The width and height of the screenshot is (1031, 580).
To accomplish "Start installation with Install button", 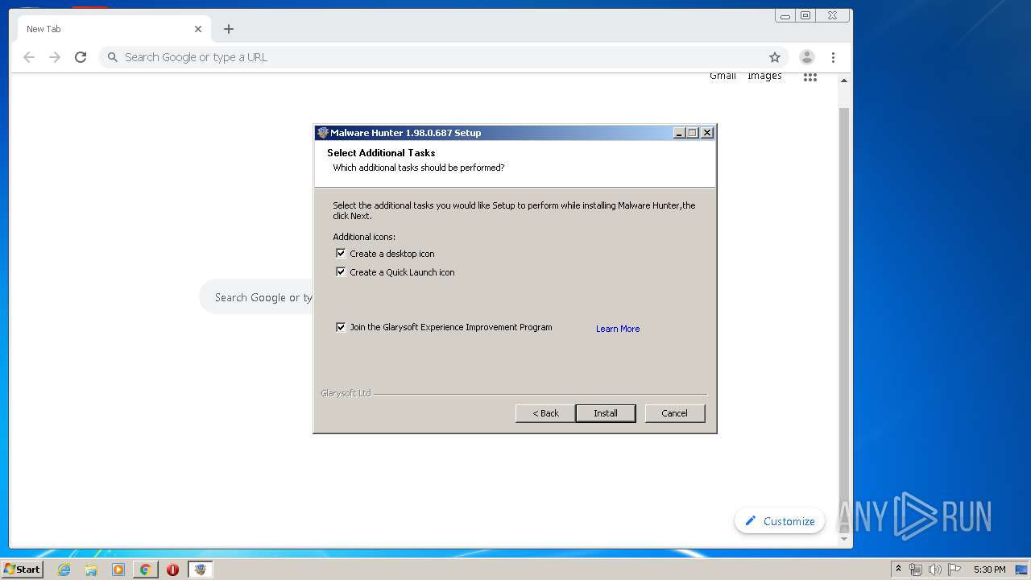I will [606, 413].
